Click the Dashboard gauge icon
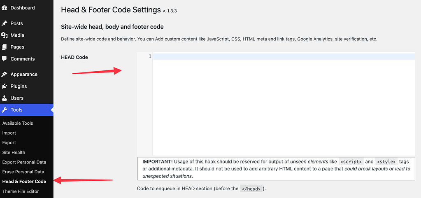The image size is (421, 198). click(4, 8)
